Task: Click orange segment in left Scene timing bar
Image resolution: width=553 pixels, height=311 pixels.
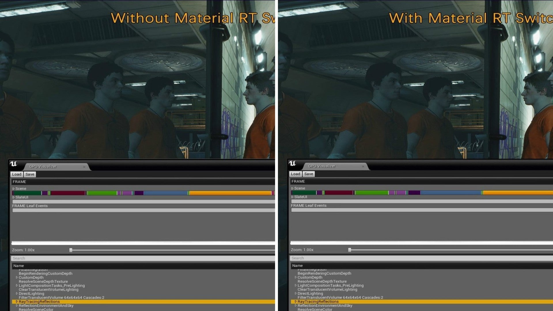Action: pyautogui.click(x=230, y=193)
